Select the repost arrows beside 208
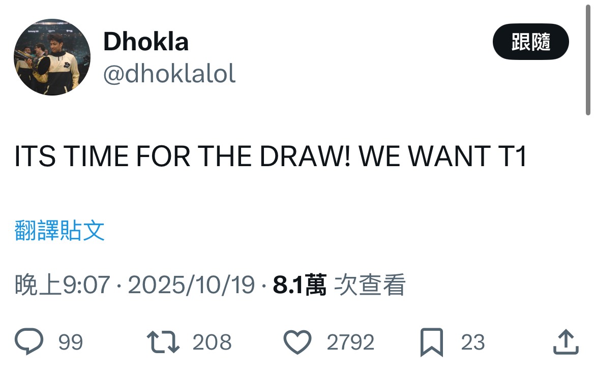 tap(162, 342)
